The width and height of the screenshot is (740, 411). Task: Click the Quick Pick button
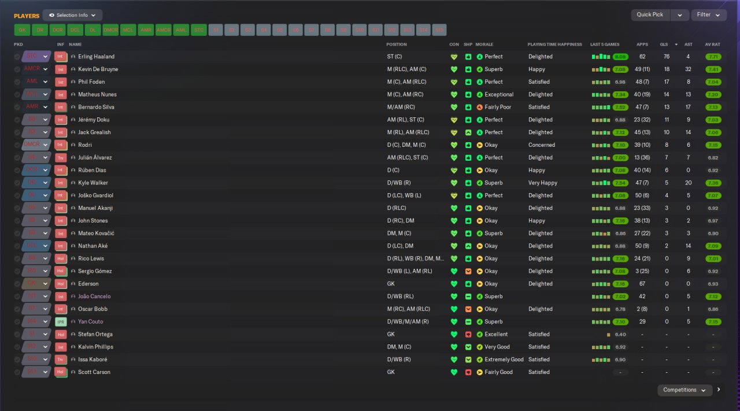650,15
